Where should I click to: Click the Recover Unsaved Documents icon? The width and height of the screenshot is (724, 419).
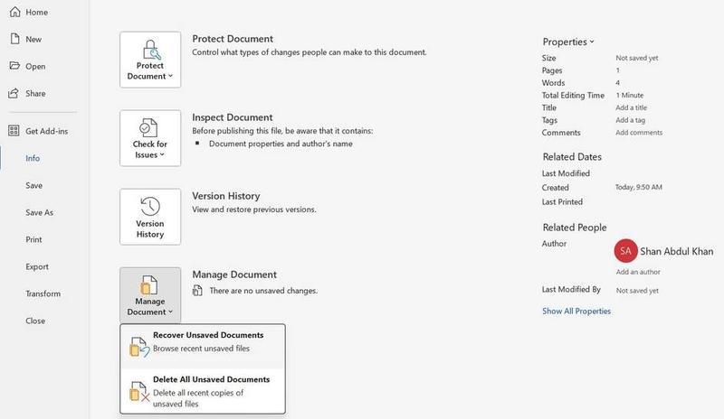pyautogui.click(x=138, y=346)
